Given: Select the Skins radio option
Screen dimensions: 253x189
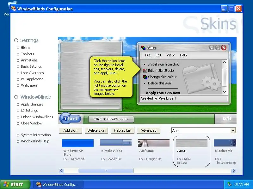Looking at the screenshot, I should [23, 48].
